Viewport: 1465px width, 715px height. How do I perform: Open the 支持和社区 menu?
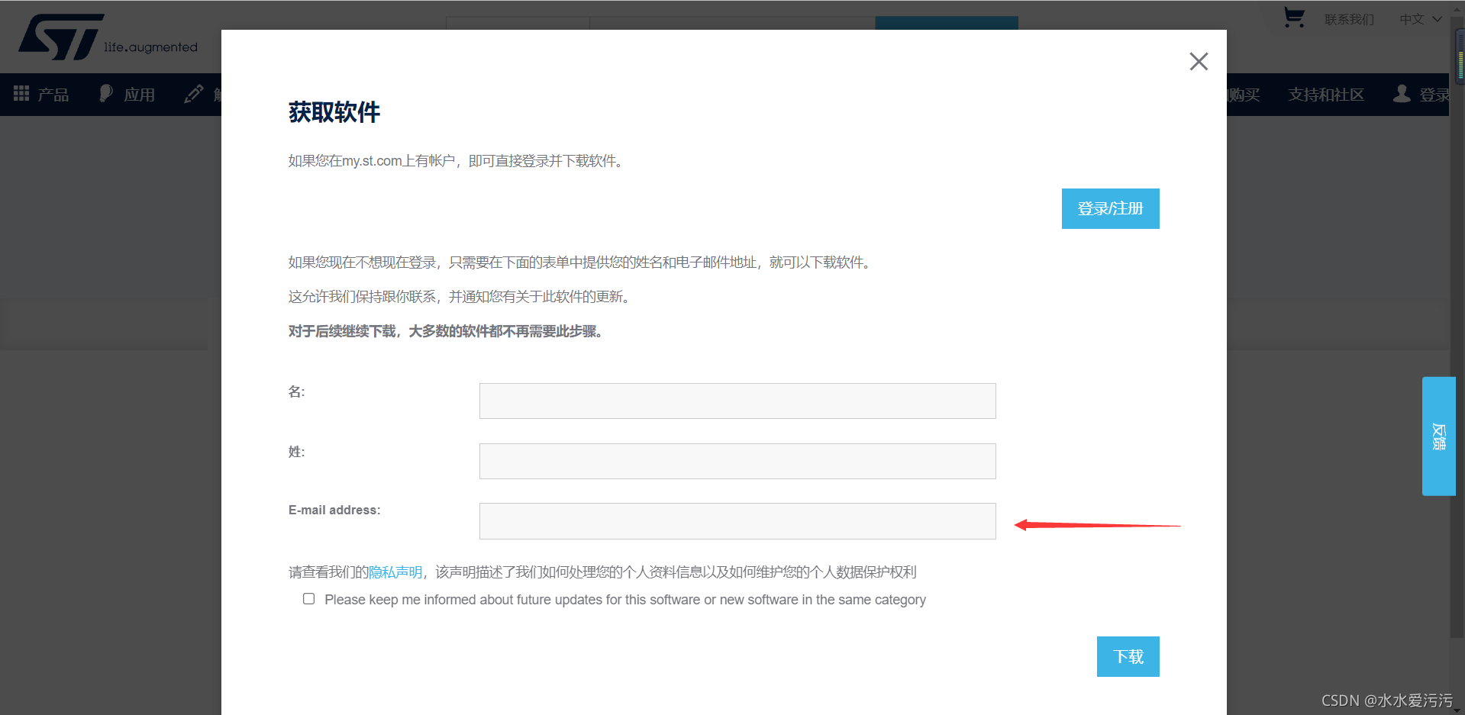(x=1326, y=95)
